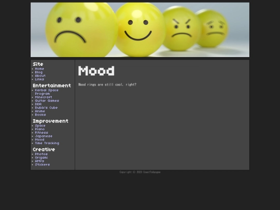Go to the Blog page
Screen dimensions: 280x210
(39, 72)
